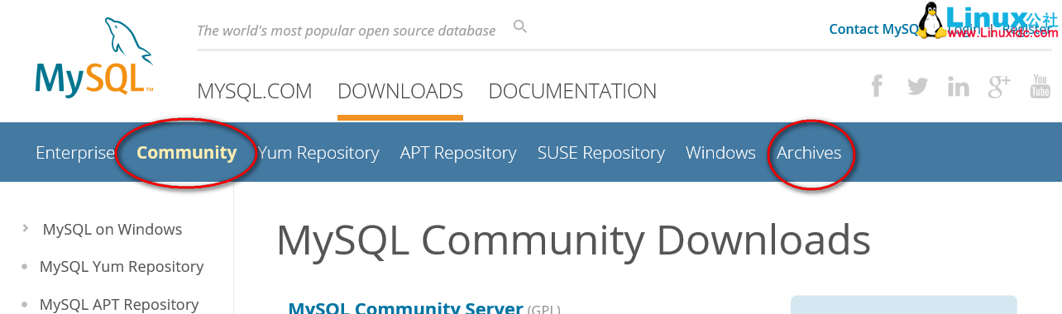
Task: Click the search magnifier icon
Action: (520, 26)
